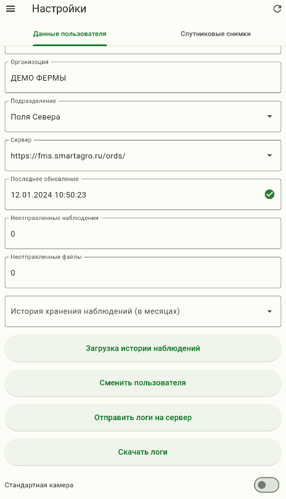Click Загрузка истории наблюдений button

[x=143, y=348]
